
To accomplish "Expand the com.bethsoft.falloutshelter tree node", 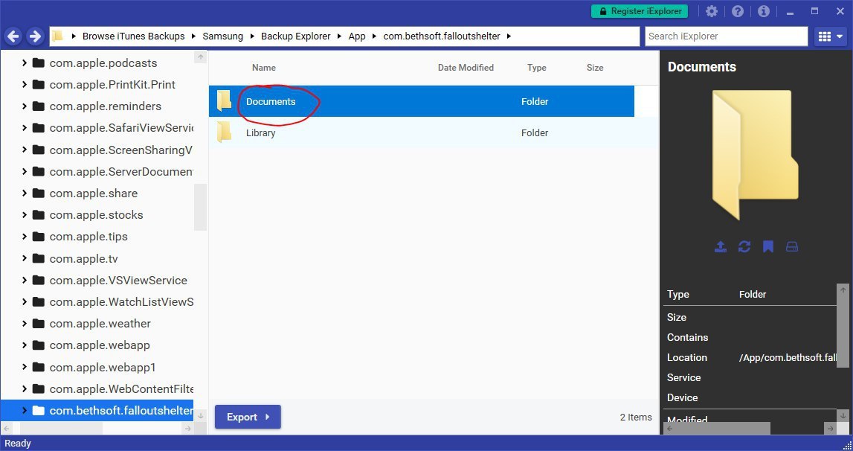I will pyautogui.click(x=25, y=411).
